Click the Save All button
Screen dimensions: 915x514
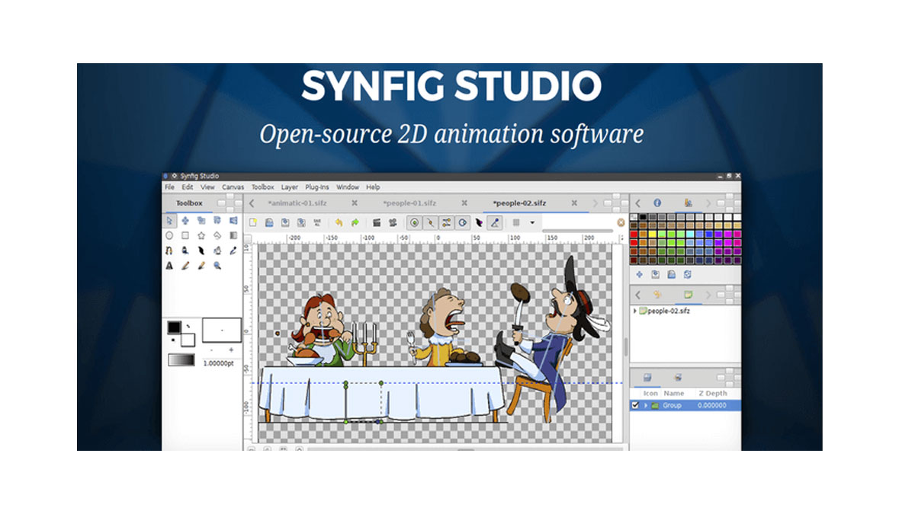pyautogui.click(x=316, y=223)
